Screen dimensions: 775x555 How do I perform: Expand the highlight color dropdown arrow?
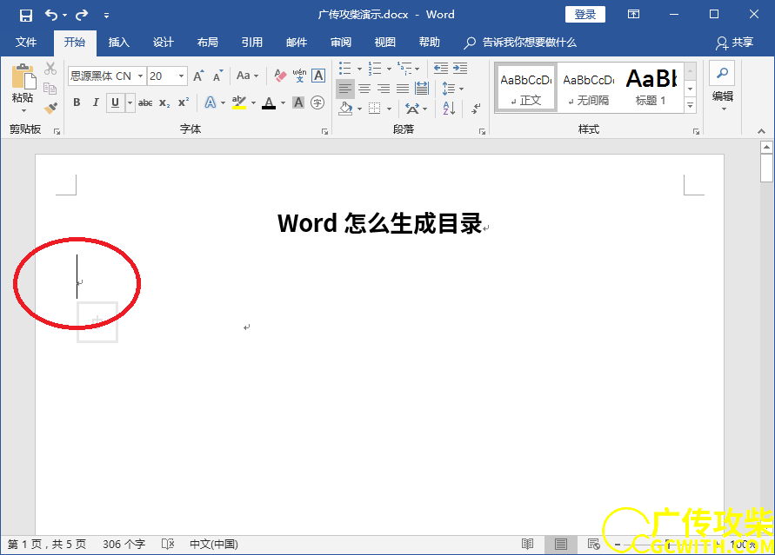point(254,103)
